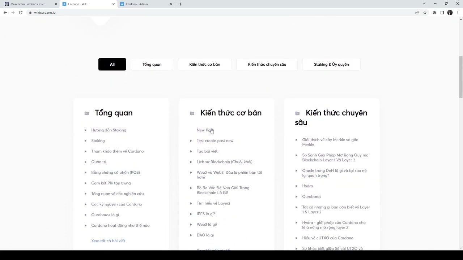Filter by Kiến thức cơ bản category

click(x=205, y=64)
